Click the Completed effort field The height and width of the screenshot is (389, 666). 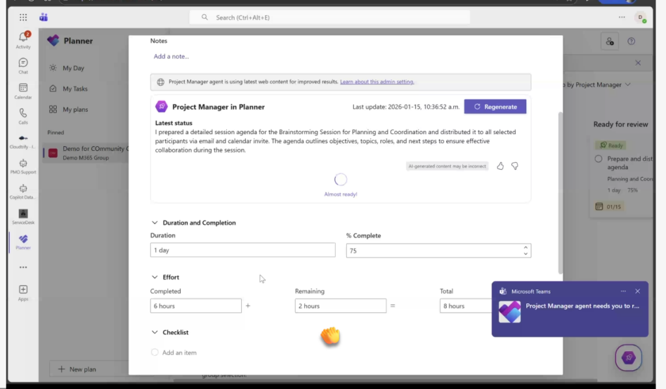click(196, 306)
